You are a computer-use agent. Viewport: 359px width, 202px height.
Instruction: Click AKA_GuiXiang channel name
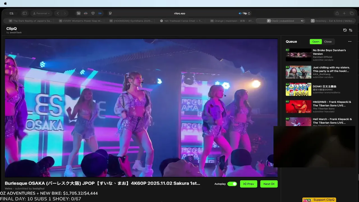pyautogui.click(x=322, y=74)
